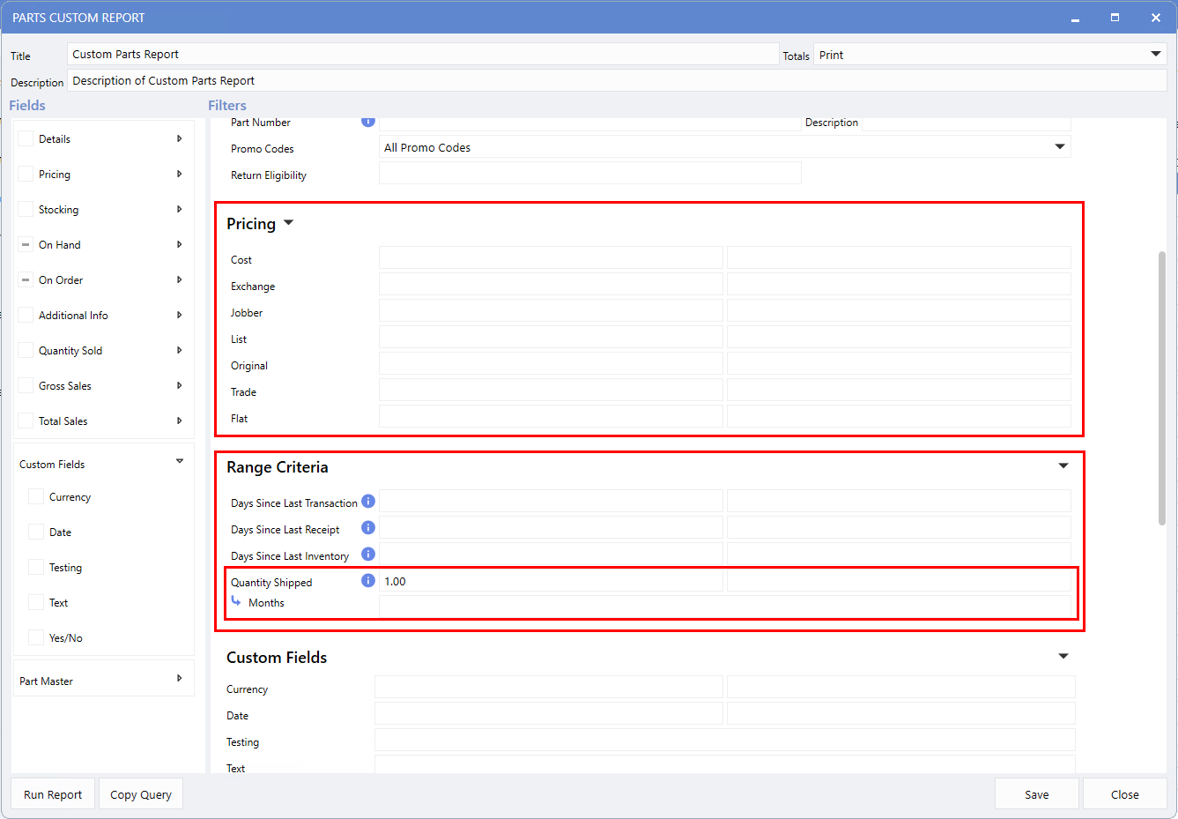This screenshot has width=1178, height=819.
Task: Expand the Part Master item
Action: (x=179, y=679)
